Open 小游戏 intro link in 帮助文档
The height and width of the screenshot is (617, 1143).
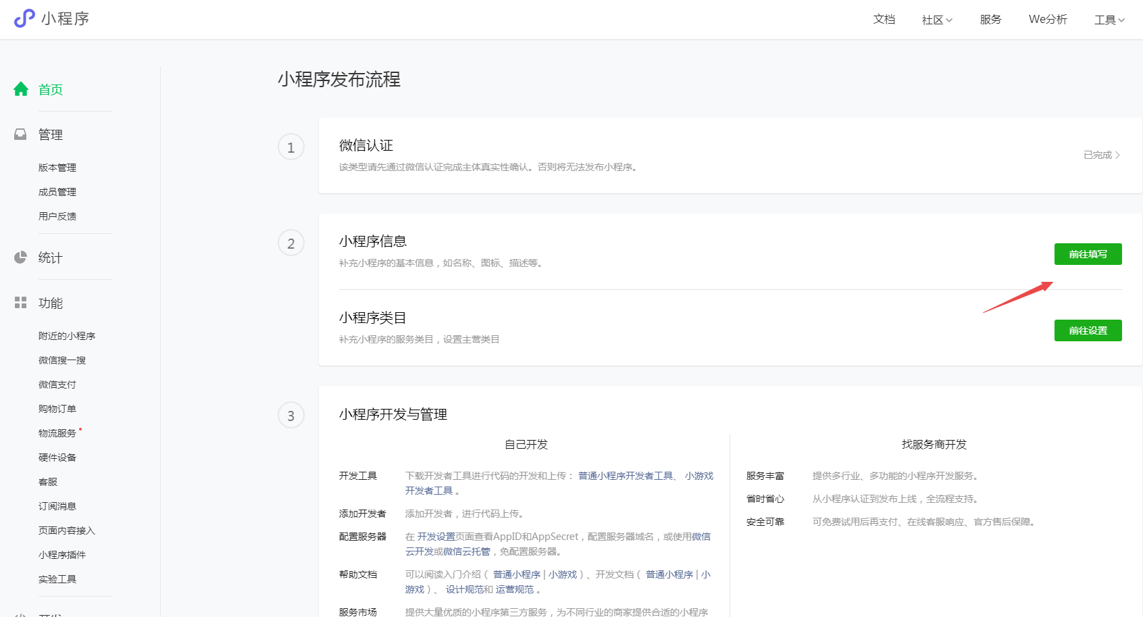click(x=563, y=574)
